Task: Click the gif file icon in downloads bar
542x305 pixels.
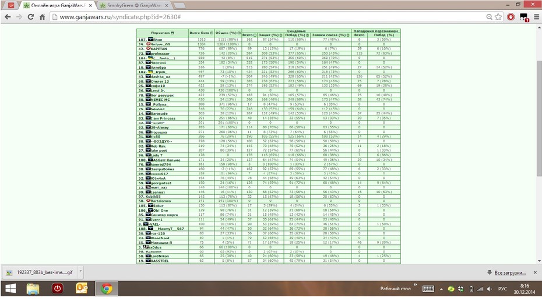Action: pyautogui.click(x=9, y=272)
